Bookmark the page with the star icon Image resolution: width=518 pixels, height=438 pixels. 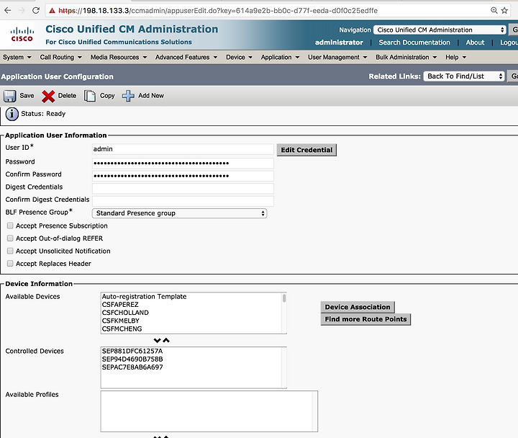tap(504, 10)
